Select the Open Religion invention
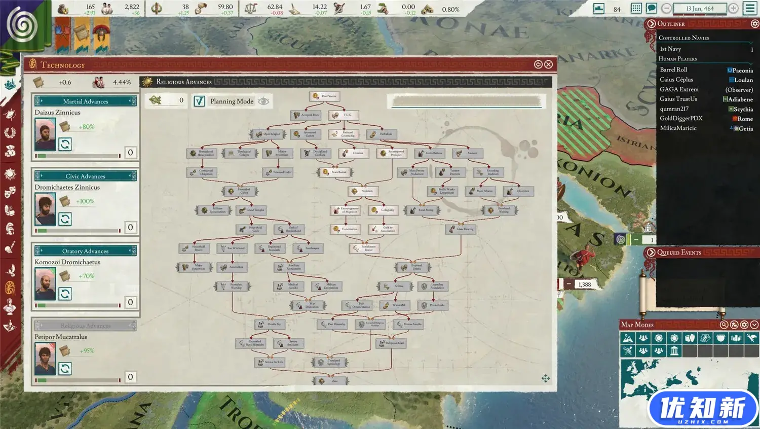 (268, 134)
